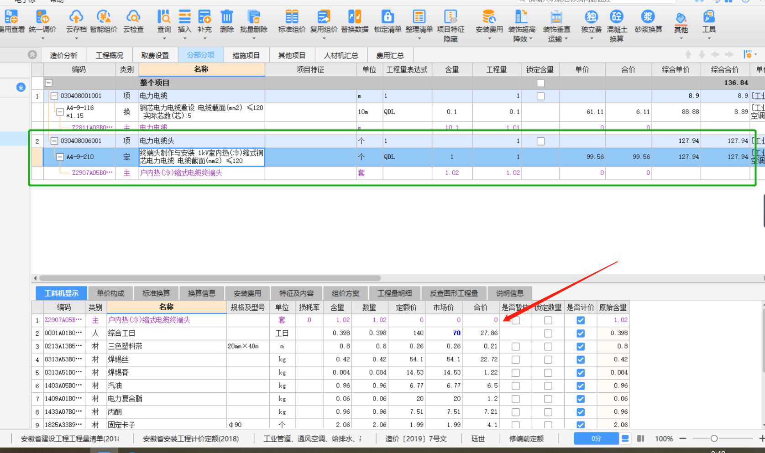Screen dimensions: 765x453
Task: Click the 名称 column header in upper table
Action: point(201,69)
